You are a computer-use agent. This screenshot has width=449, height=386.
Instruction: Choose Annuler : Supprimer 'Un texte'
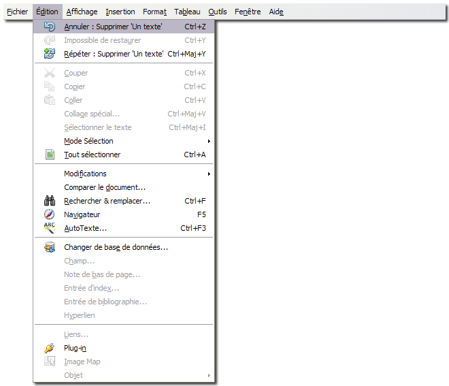tap(124, 27)
